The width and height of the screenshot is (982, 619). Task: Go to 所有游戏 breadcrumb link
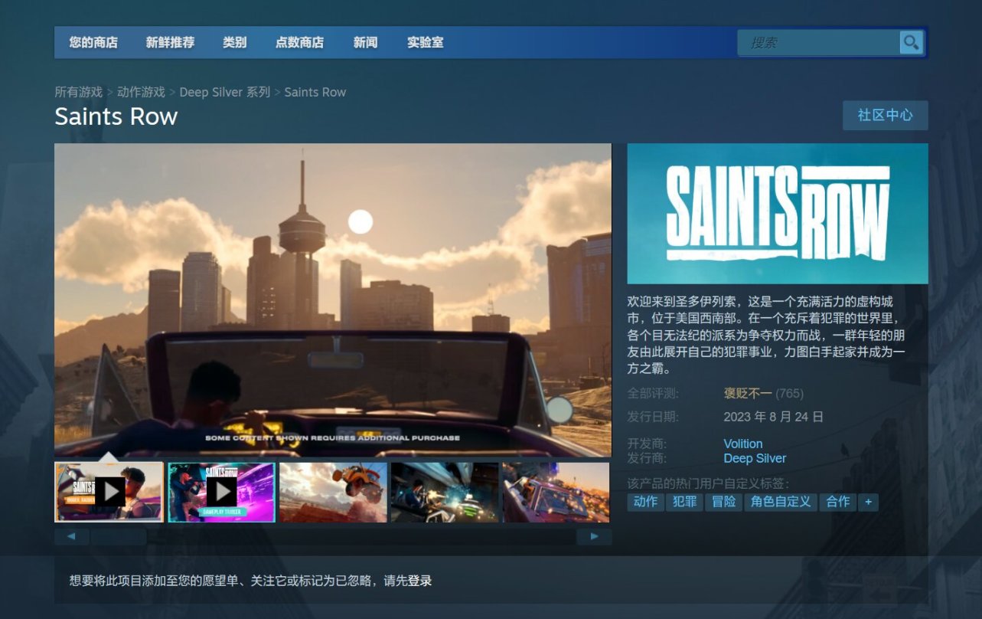(x=78, y=92)
